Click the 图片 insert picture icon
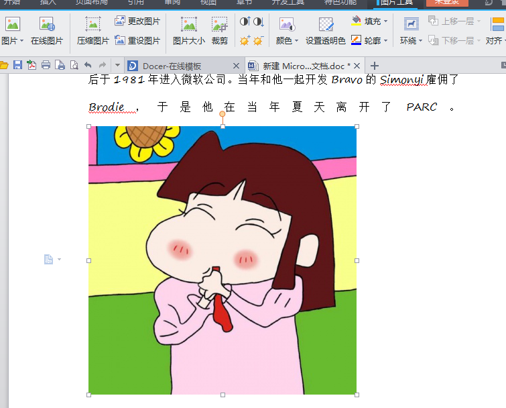 pyautogui.click(x=13, y=24)
